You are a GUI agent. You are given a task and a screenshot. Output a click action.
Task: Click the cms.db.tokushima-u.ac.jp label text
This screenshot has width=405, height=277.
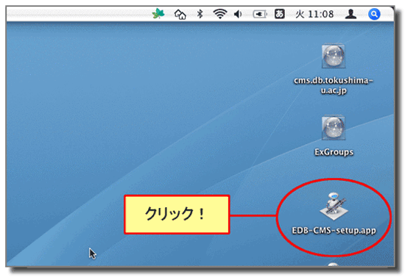(334, 85)
